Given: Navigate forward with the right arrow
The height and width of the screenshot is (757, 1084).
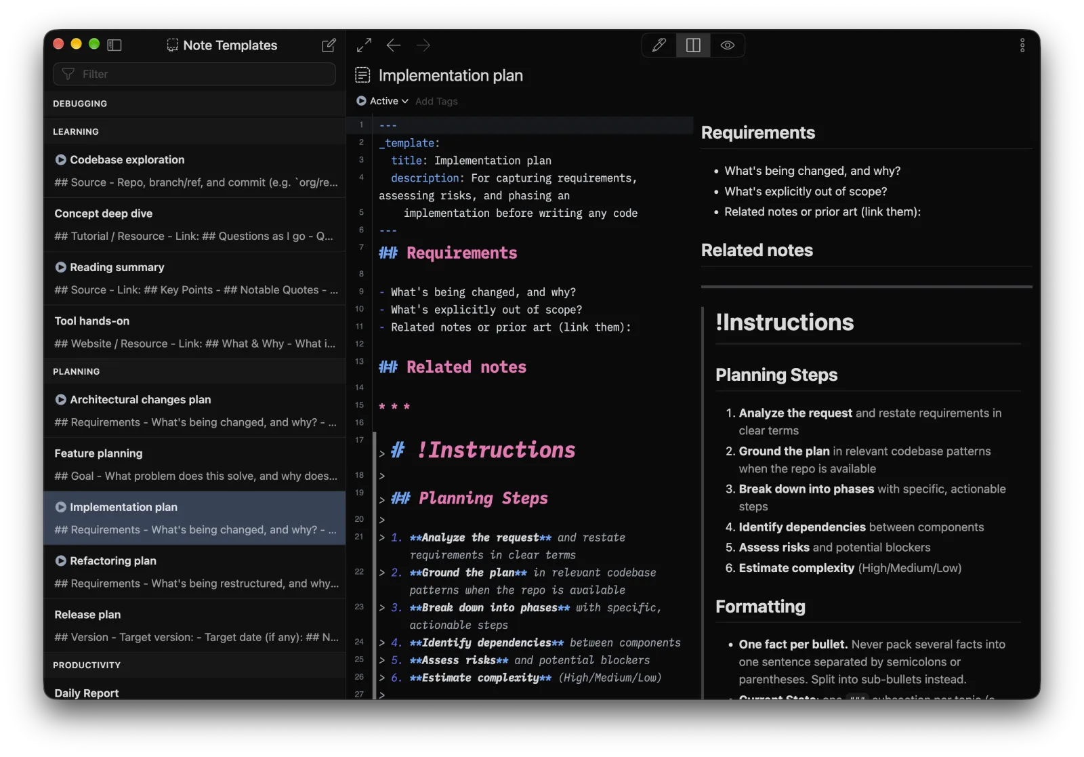Looking at the screenshot, I should [423, 45].
